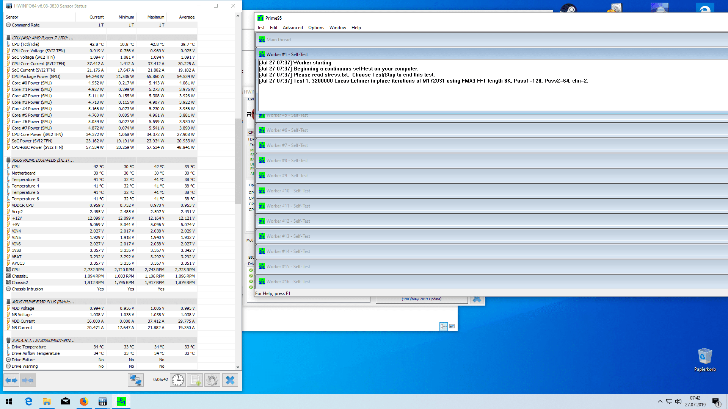Click the list view icon in the summary window
The image size is (728, 409).
pyautogui.click(x=444, y=326)
